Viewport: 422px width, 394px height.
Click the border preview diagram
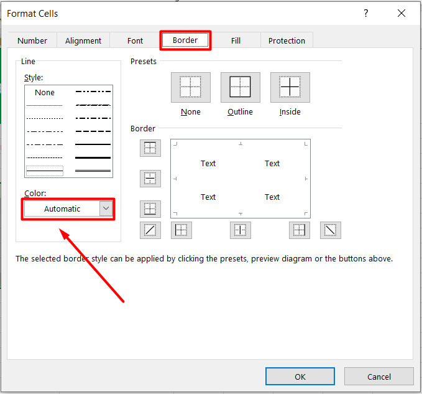coord(241,179)
